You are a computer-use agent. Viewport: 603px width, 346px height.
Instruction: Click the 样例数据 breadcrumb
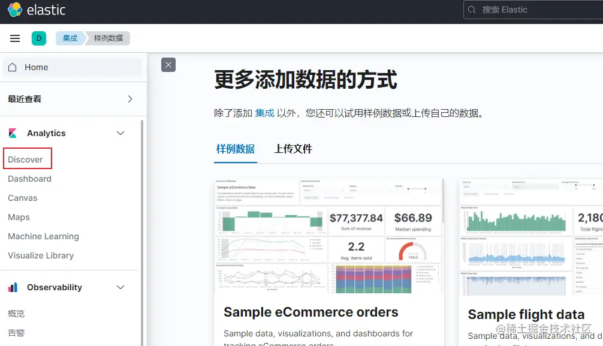(x=108, y=38)
